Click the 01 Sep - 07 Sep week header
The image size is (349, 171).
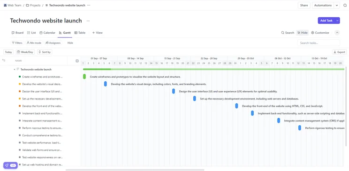[99, 58]
